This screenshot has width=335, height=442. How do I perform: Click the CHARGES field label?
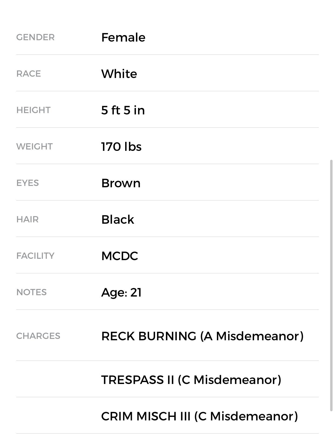coord(38,336)
